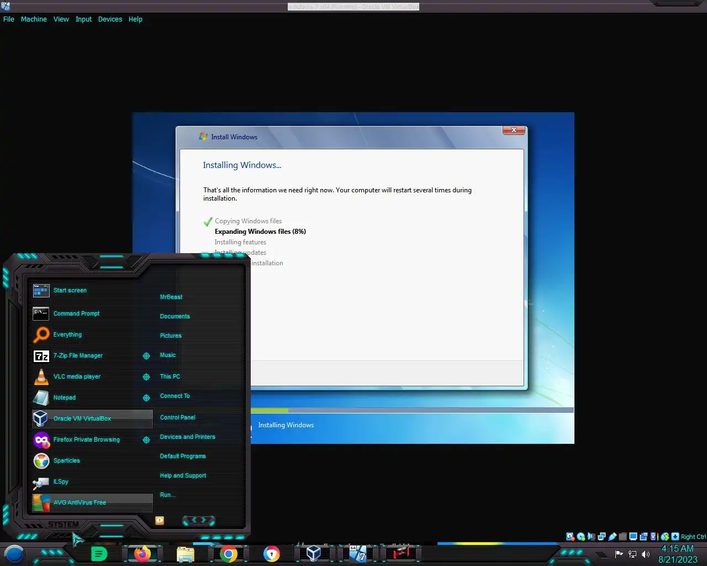Open the VirtualBox File menu
The image size is (707, 566).
9,19
